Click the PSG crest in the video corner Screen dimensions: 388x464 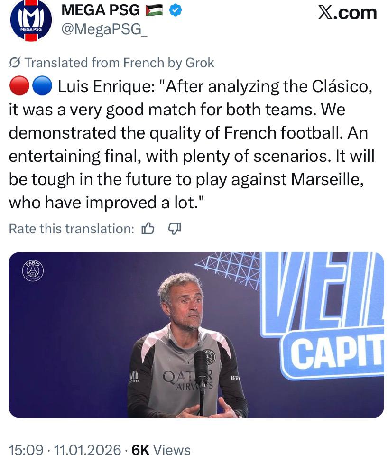[x=33, y=271]
